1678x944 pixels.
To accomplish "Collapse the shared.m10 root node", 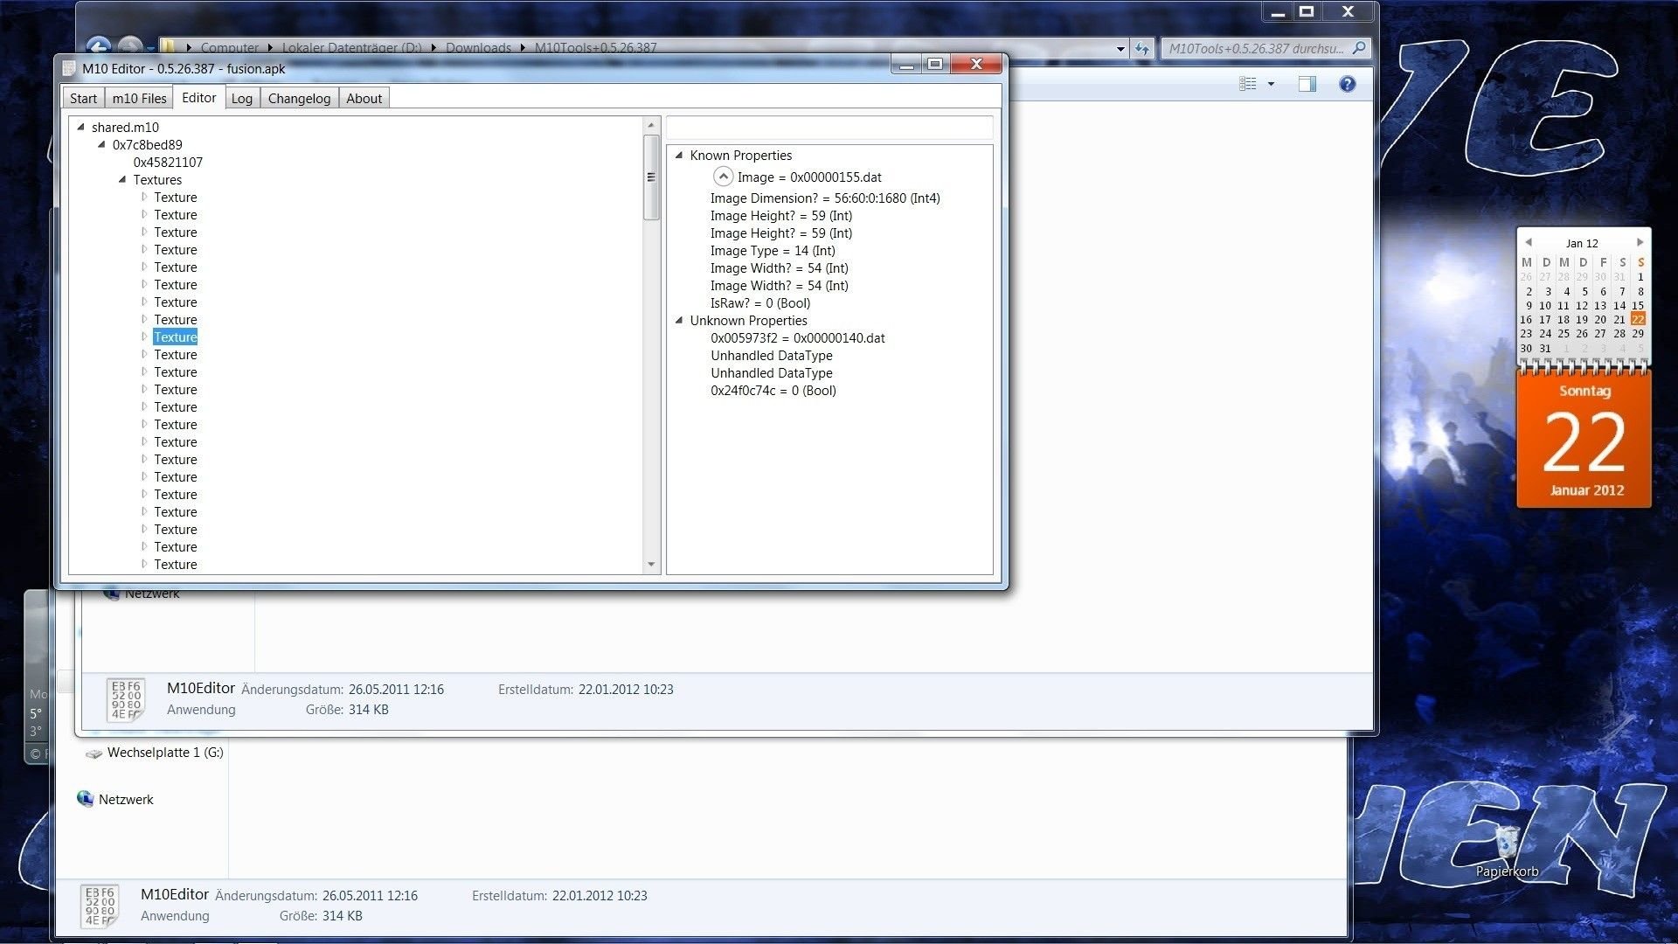I will [80, 128].
